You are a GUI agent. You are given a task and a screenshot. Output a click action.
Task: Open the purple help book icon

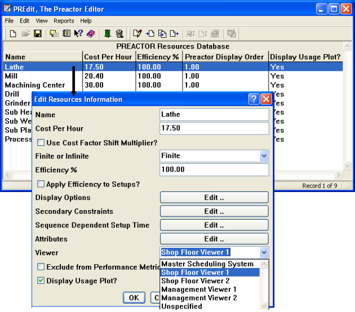click(91, 34)
